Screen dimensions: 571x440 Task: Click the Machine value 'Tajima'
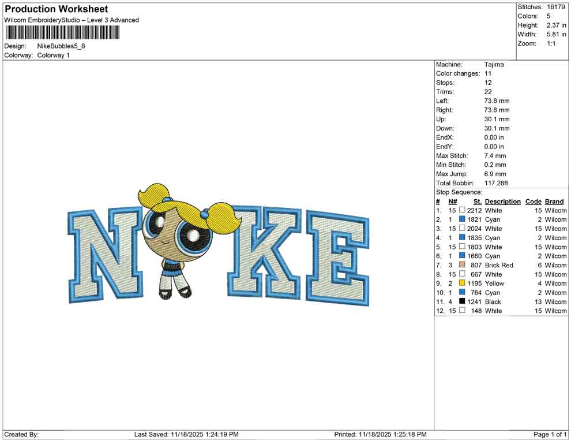tap(494, 64)
